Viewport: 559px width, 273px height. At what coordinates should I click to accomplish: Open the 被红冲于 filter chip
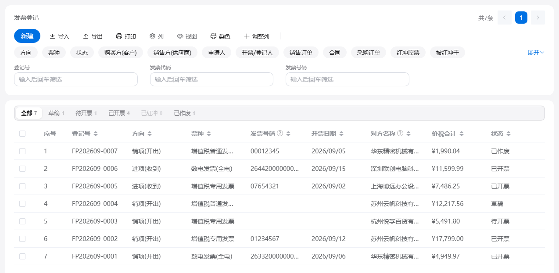pos(448,53)
